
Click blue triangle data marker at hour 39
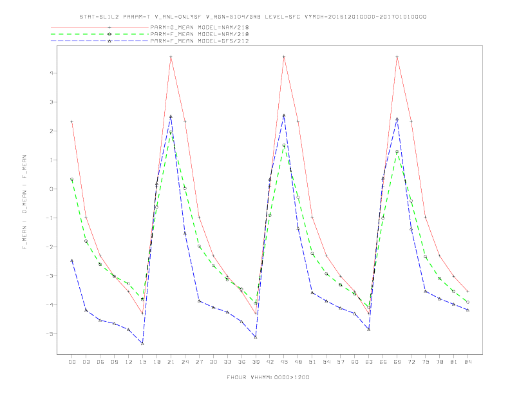(x=256, y=337)
